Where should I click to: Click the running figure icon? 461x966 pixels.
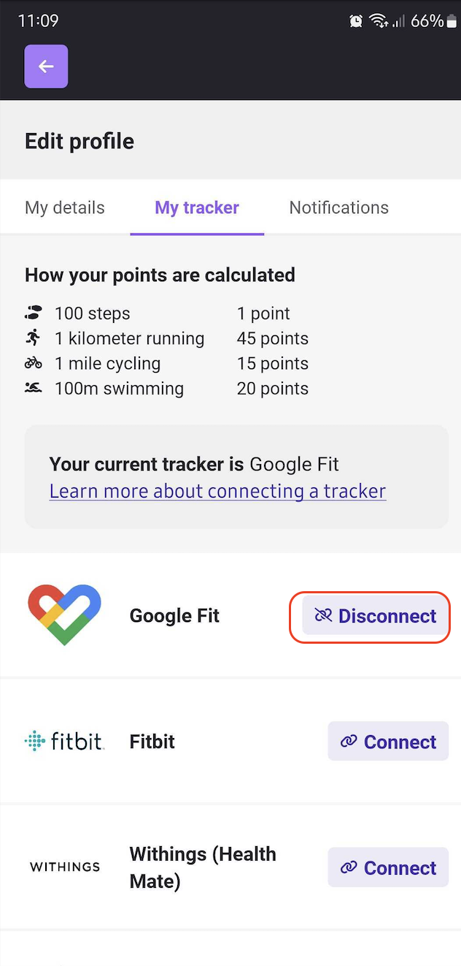tap(33, 338)
